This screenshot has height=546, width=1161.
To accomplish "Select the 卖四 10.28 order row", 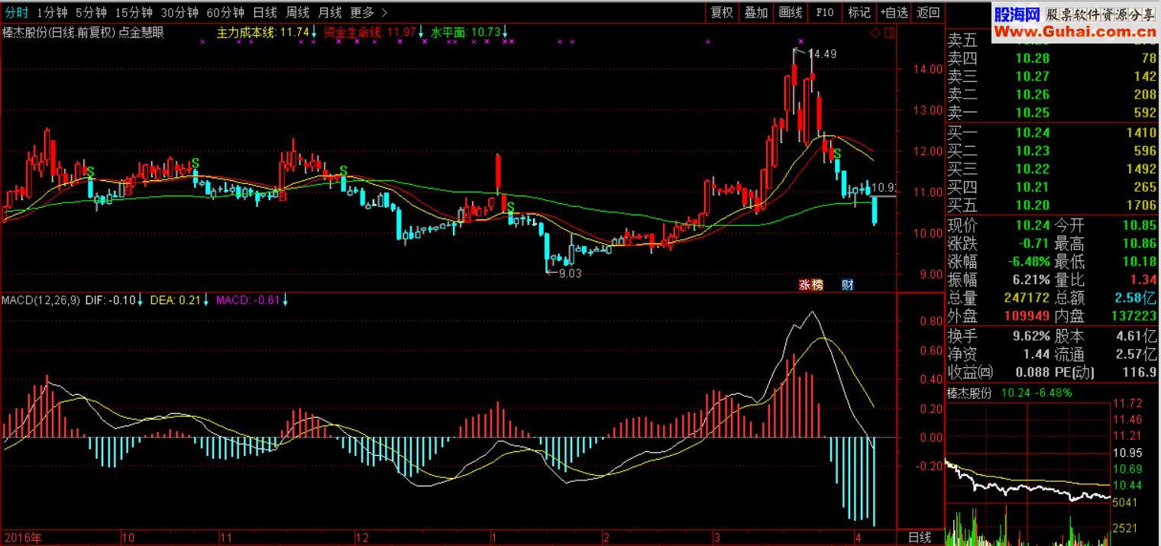I will click(x=1053, y=59).
